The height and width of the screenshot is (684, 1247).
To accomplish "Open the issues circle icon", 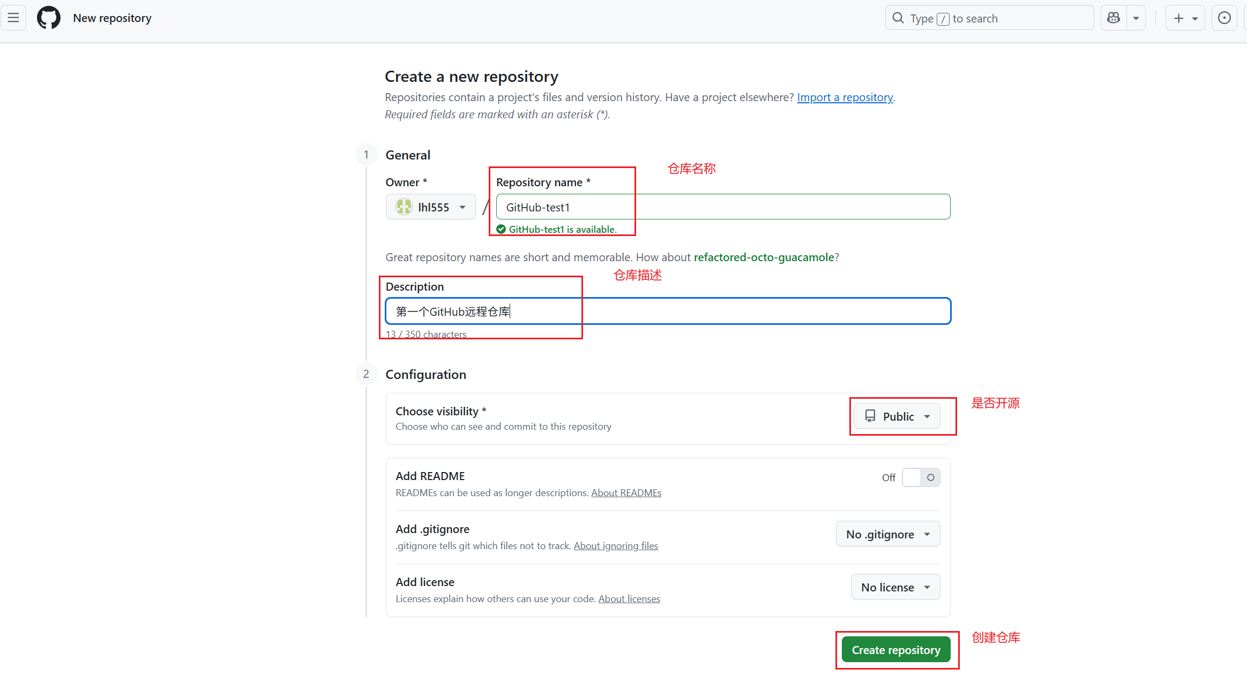I will coord(1224,18).
